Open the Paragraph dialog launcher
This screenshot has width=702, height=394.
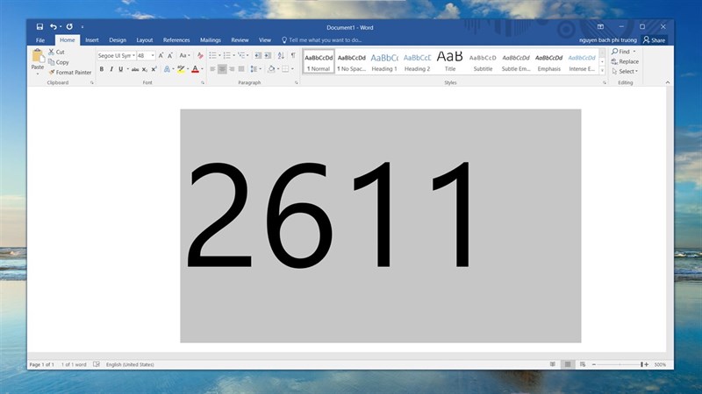click(297, 82)
